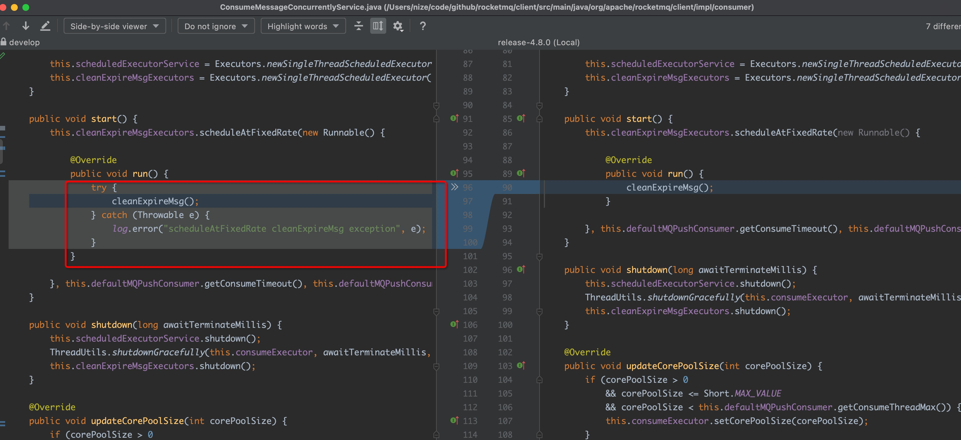961x440 pixels.
Task: Jump to next difference arrow
Action: (x=26, y=26)
